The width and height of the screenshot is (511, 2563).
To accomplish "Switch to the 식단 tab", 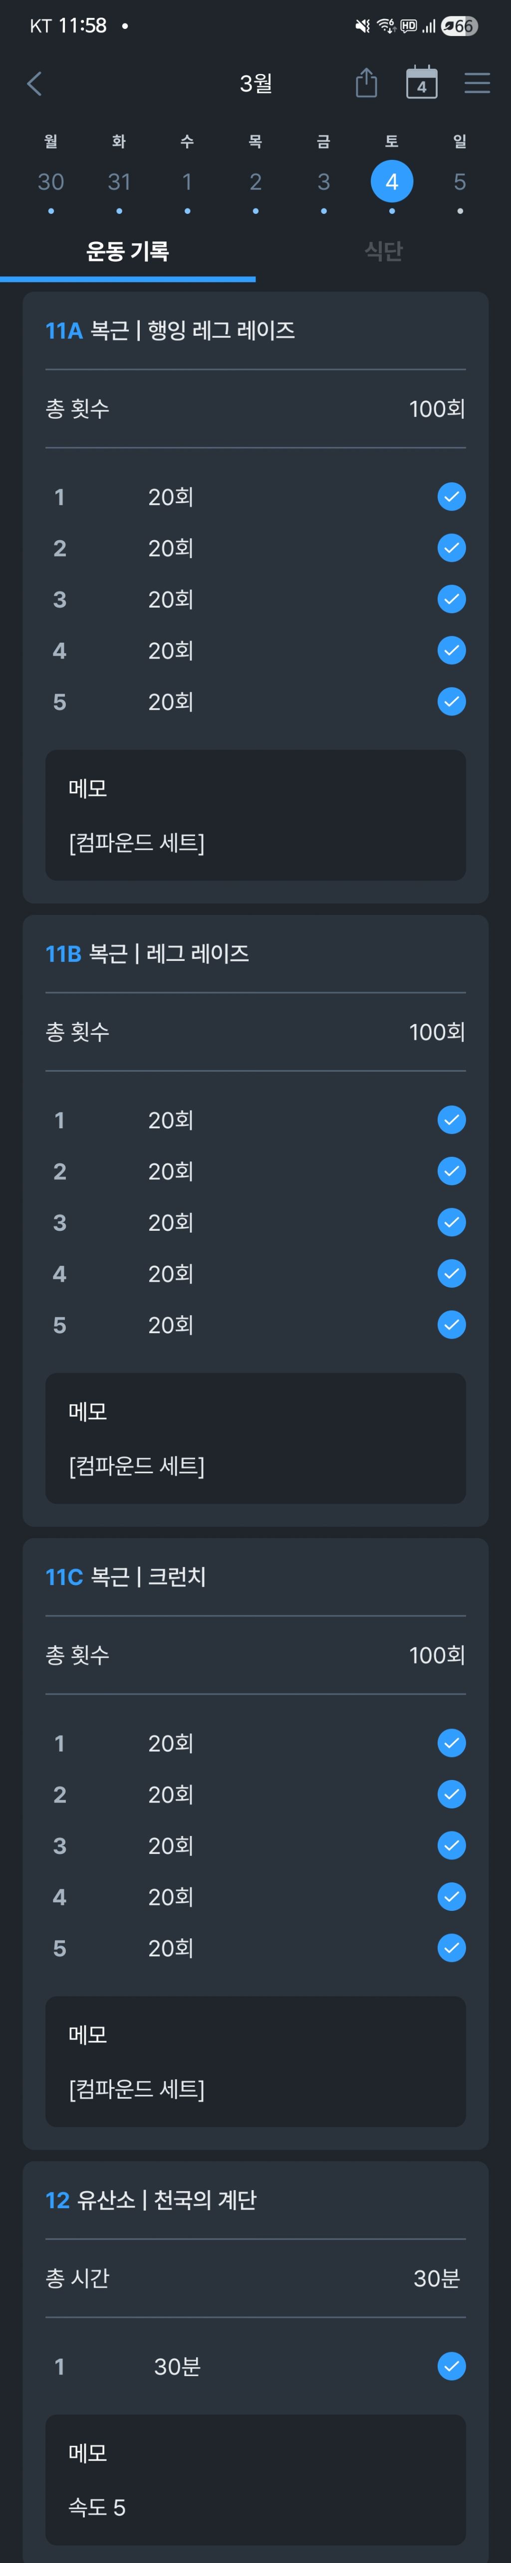I will tap(383, 251).
